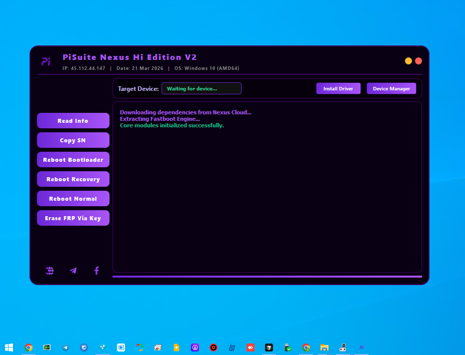
Task: Choose Reboot Recovery
Action: tap(73, 179)
